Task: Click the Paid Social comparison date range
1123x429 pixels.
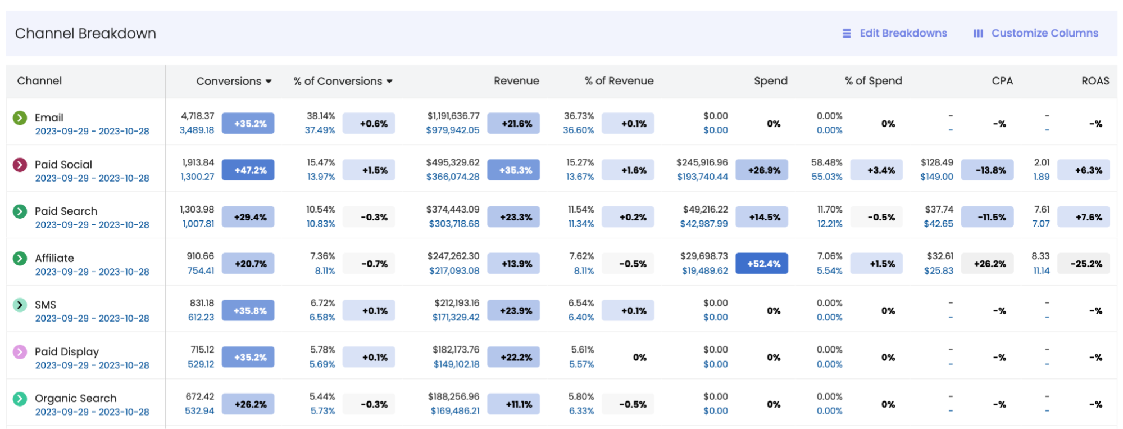Action: tap(92, 178)
